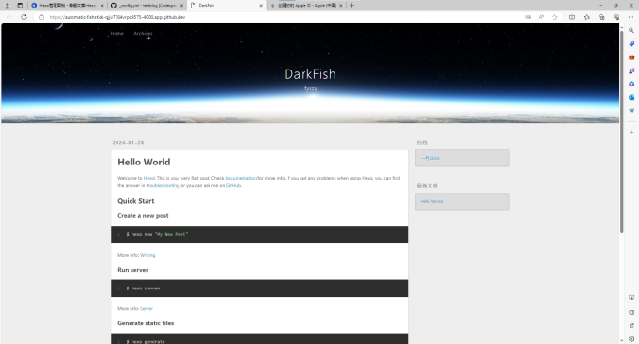The image size is (639, 344).
Task: Click the Generate static files heading
Action: coord(146,323)
